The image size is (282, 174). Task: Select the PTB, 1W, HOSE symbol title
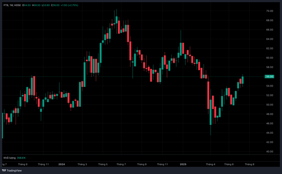[x=12, y=5]
